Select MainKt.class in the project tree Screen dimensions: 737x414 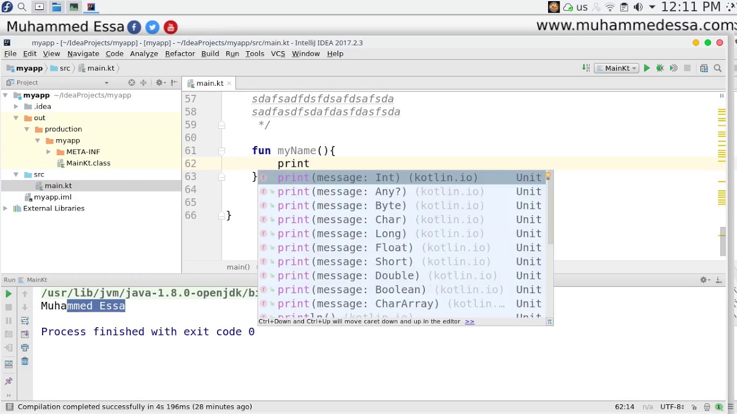coord(88,163)
